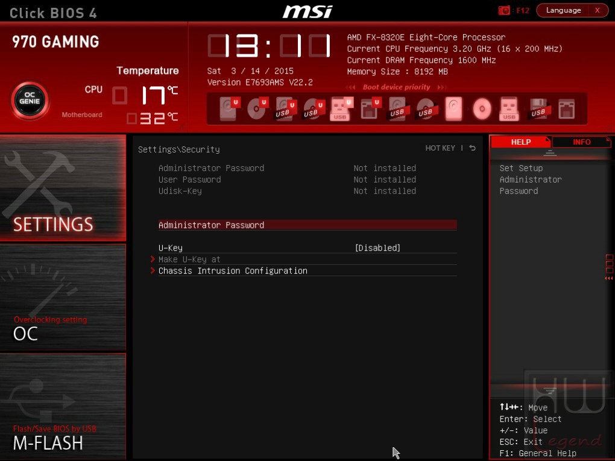Screen dimensions: 615x461
Task: Click the 13:11 system clock
Action: (269, 46)
